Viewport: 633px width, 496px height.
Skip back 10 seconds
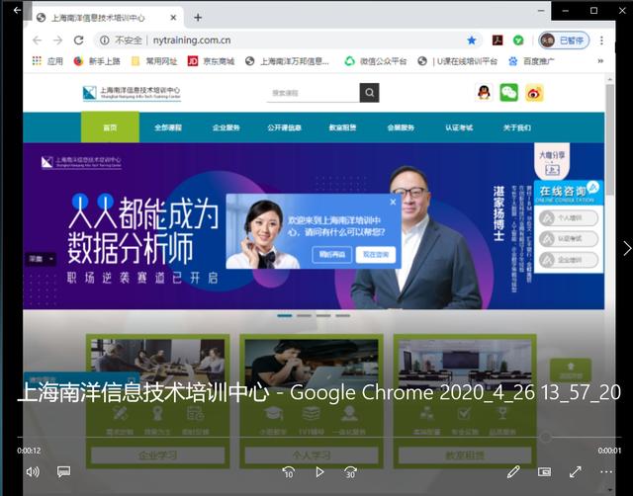tap(288, 472)
